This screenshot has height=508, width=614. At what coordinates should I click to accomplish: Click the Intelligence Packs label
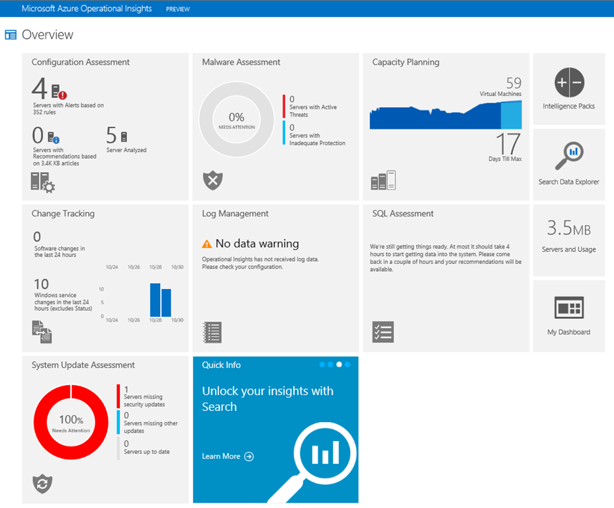[x=568, y=106]
